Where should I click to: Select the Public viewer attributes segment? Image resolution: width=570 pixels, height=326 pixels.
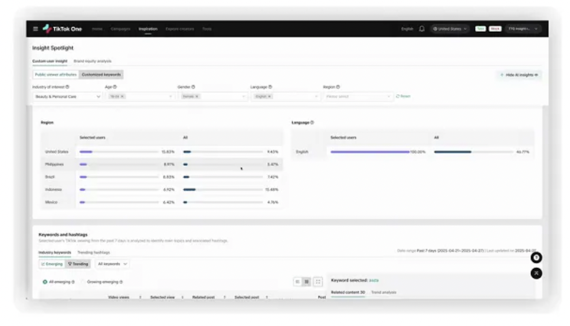(x=55, y=75)
